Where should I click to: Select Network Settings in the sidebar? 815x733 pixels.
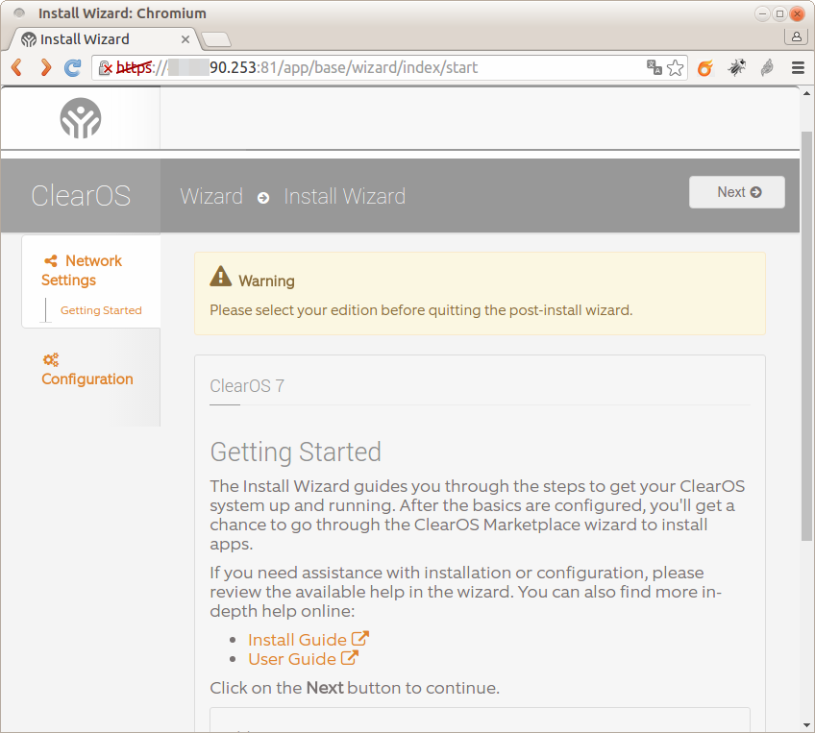tap(82, 270)
